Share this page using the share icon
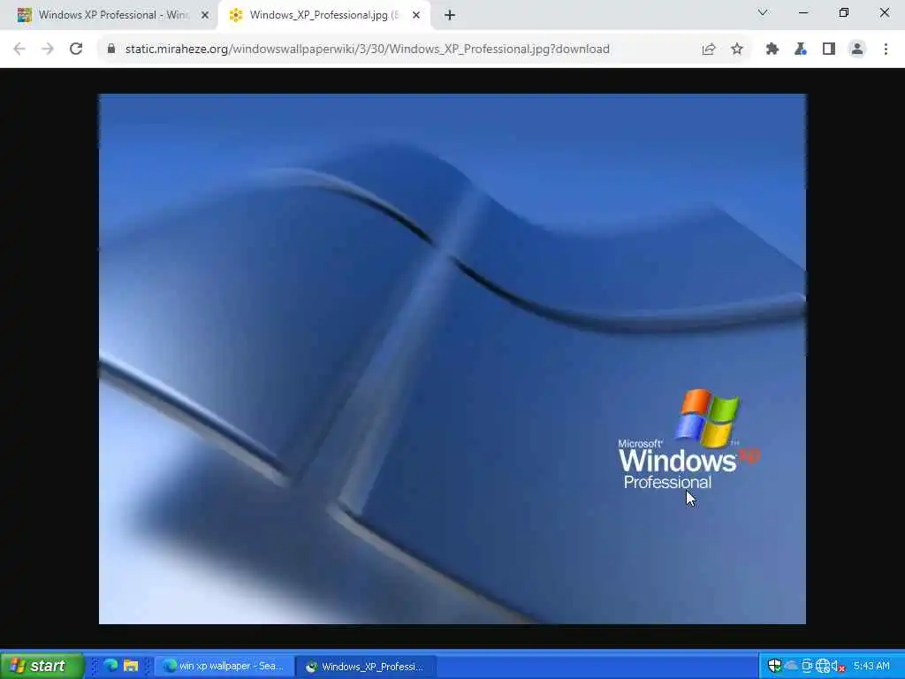This screenshot has height=679, width=905. pyautogui.click(x=709, y=50)
